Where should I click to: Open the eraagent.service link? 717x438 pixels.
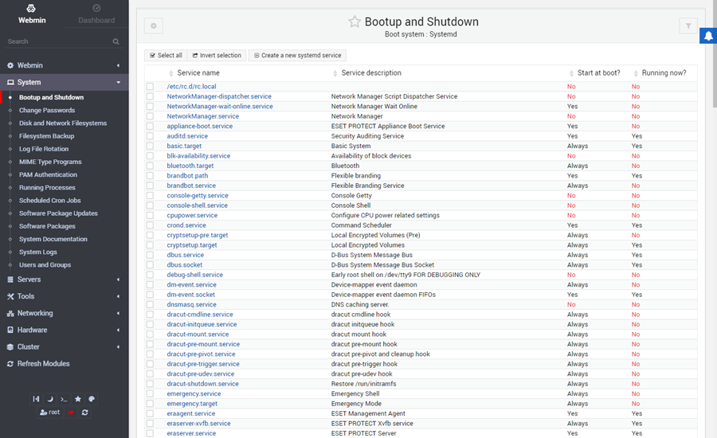(x=190, y=413)
